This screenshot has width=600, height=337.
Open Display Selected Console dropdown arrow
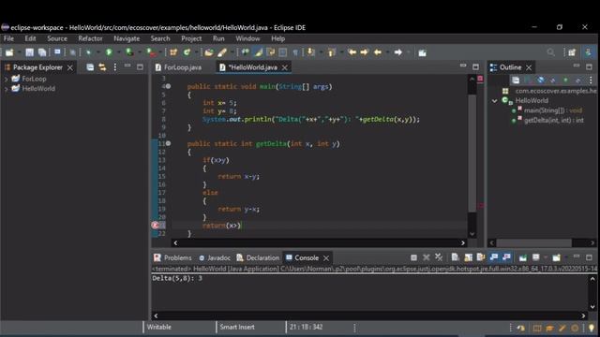click(545, 258)
